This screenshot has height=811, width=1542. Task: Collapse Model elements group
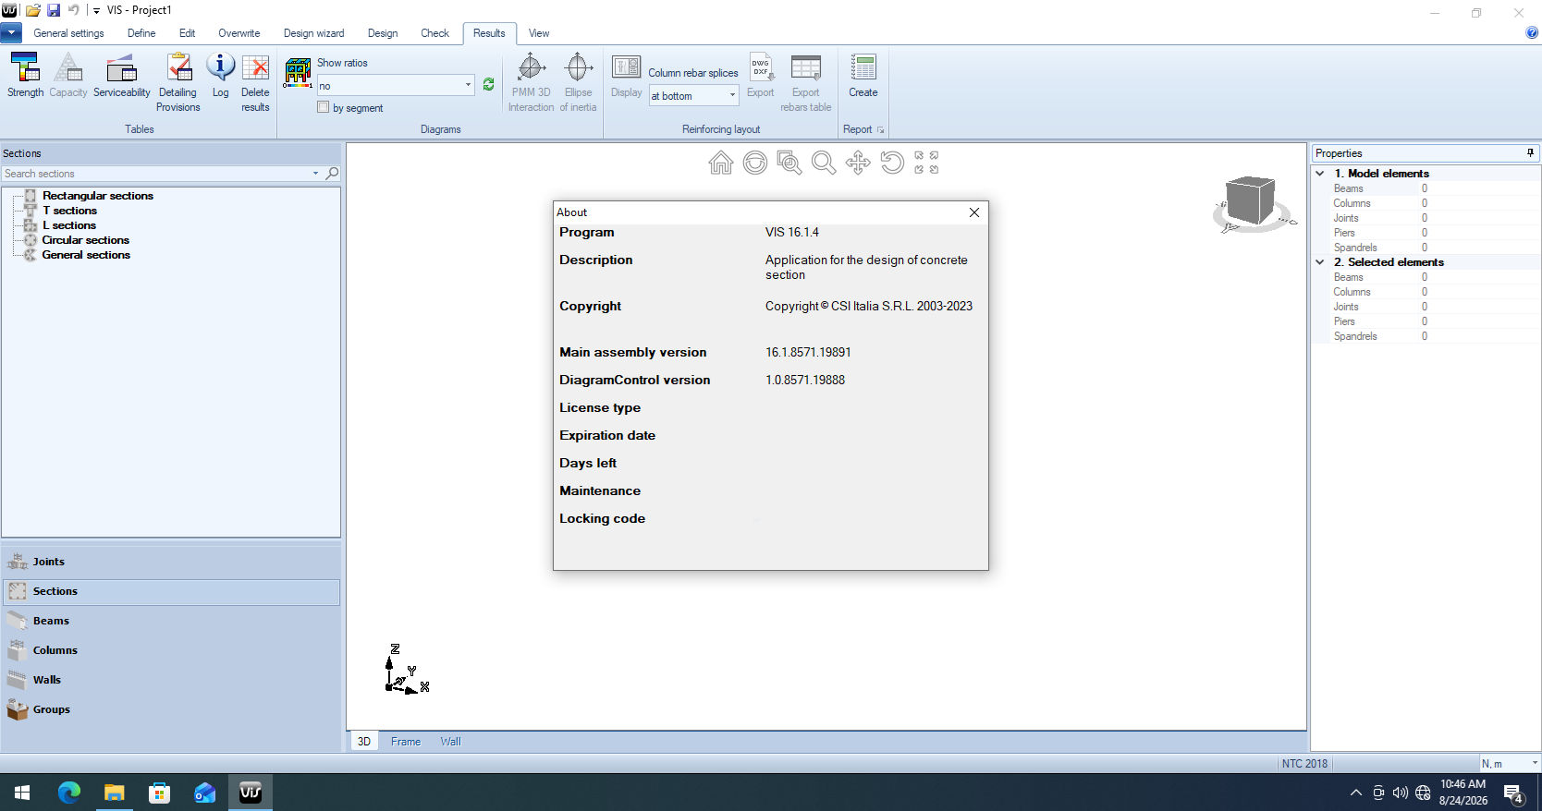1320,174
